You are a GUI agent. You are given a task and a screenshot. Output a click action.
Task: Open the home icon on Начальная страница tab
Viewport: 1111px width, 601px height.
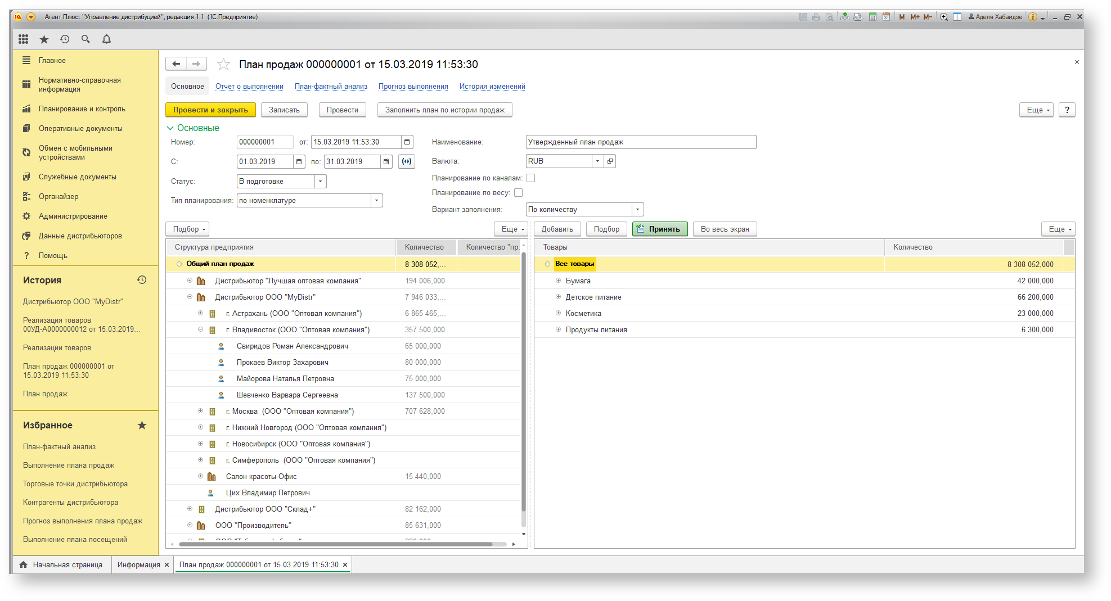23,564
